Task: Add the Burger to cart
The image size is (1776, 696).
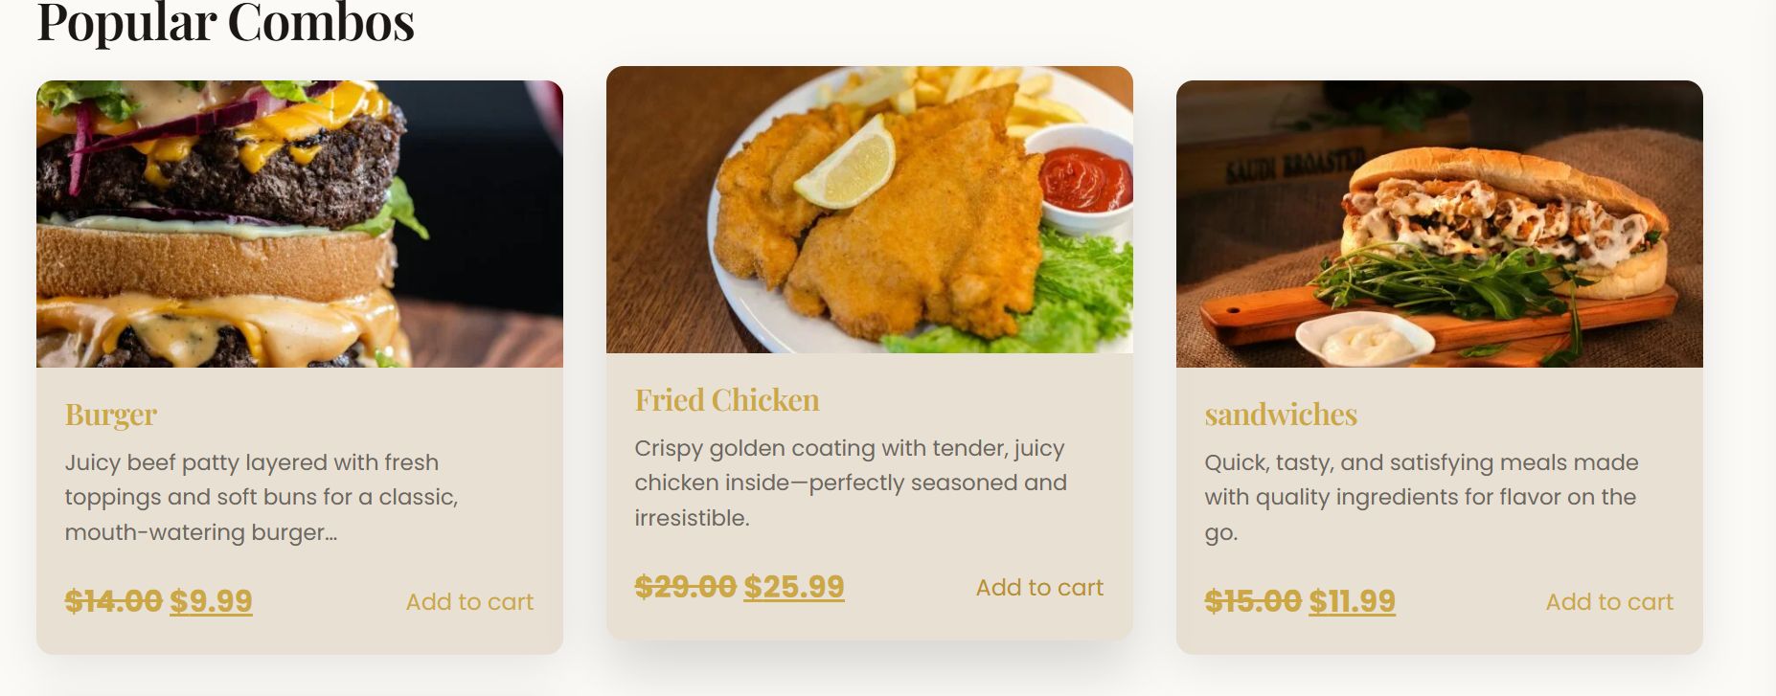Action: [x=469, y=602]
